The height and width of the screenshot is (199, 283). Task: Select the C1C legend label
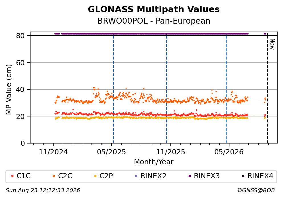[24, 176]
